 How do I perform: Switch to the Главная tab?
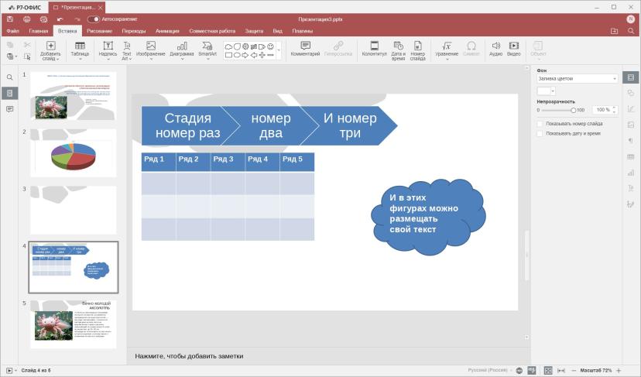[x=39, y=31]
